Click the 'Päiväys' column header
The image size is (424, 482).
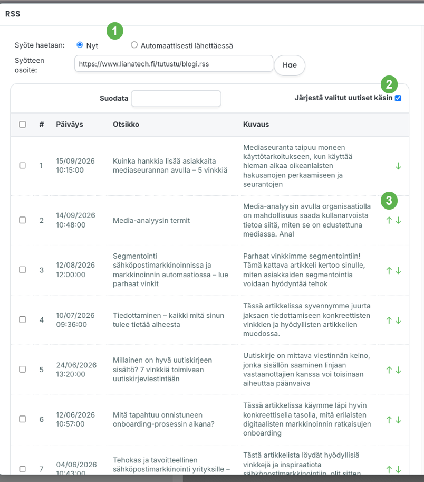click(x=70, y=124)
